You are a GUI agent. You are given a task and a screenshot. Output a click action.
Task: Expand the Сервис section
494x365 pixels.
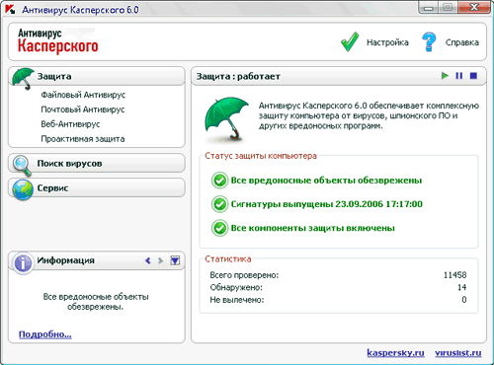[x=97, y=187]
